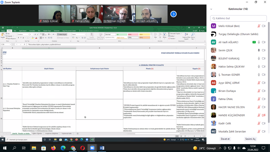Click HANDE KÜÇÜKÖNDER's disabled camera icon

264,115
